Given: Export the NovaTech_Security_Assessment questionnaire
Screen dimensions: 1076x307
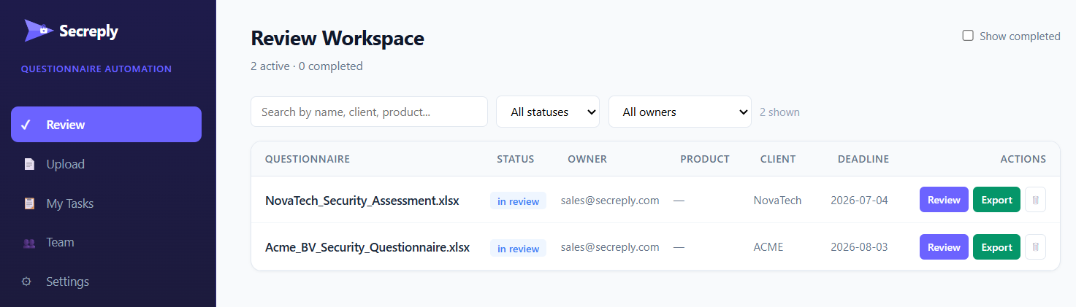Looking at the screenshot, I should coord(996,200).
